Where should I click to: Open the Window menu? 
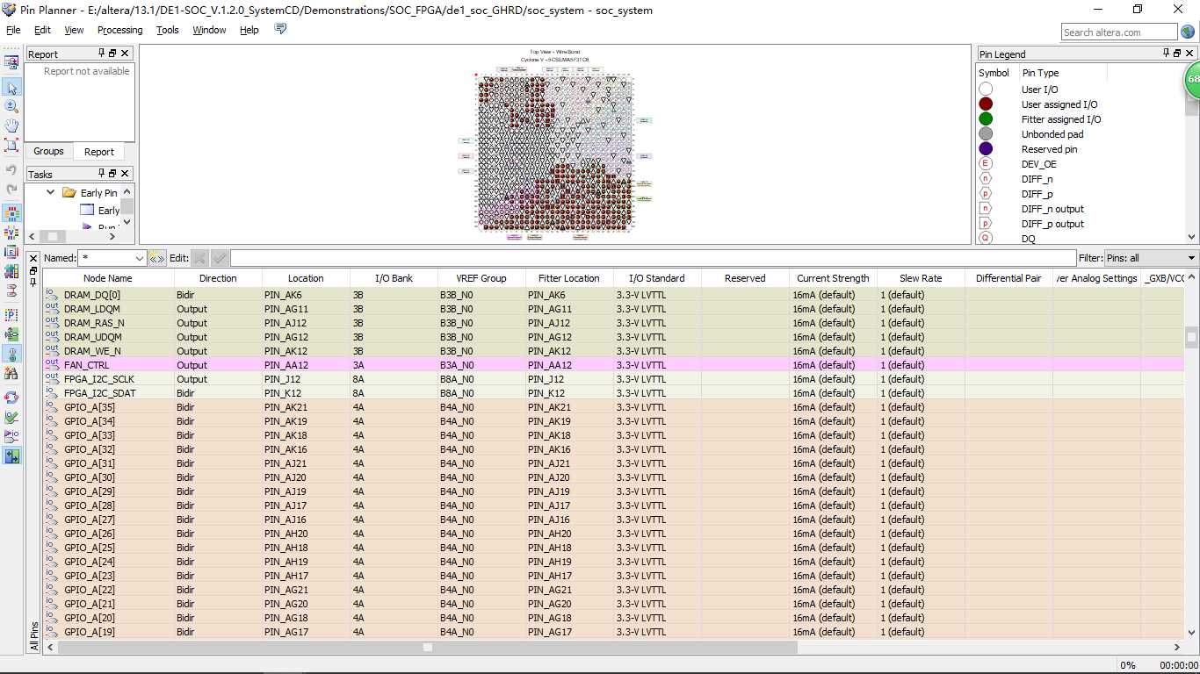tap(209, 30)
